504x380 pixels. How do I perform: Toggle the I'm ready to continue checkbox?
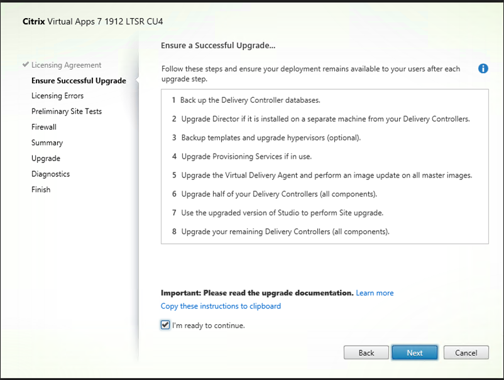click(x=165, y=325)
